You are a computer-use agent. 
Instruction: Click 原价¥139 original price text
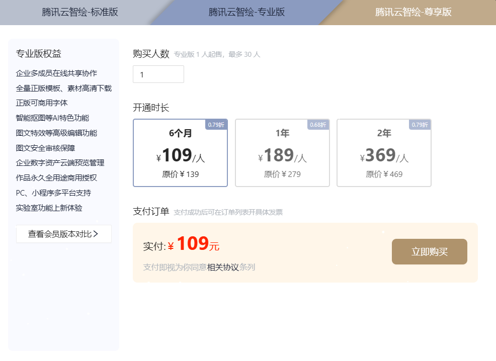[x=180, y=174]
